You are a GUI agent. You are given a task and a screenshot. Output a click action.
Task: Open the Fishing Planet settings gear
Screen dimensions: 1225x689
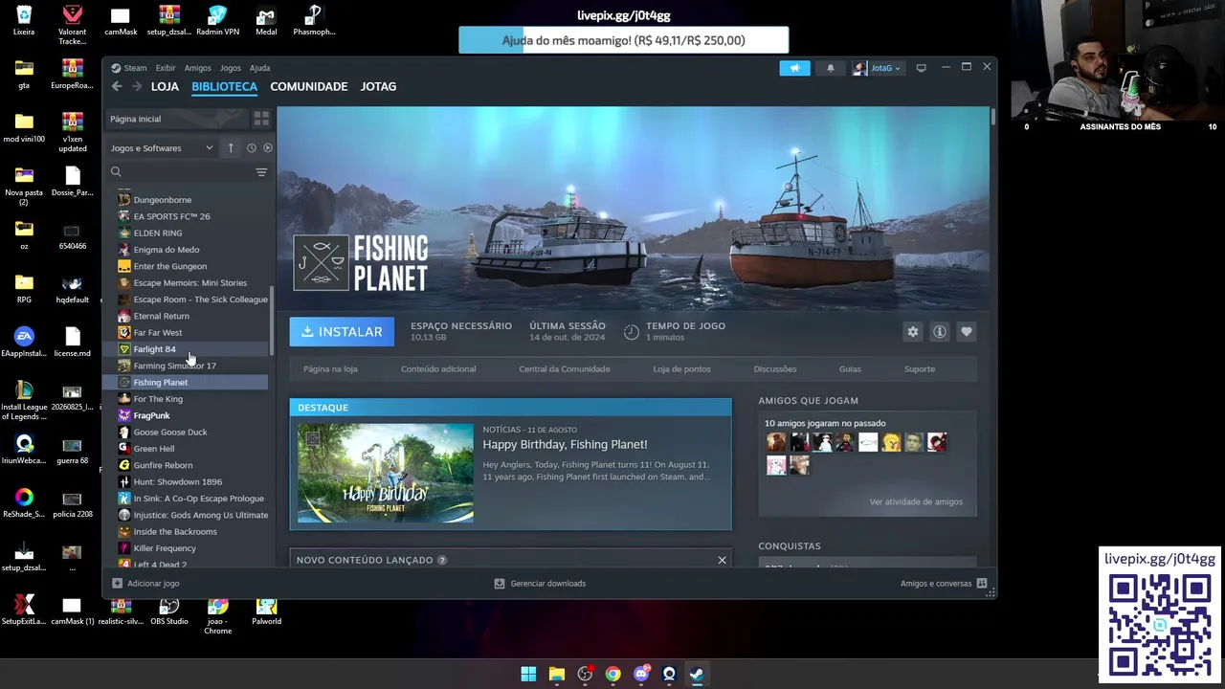(913, 331)
